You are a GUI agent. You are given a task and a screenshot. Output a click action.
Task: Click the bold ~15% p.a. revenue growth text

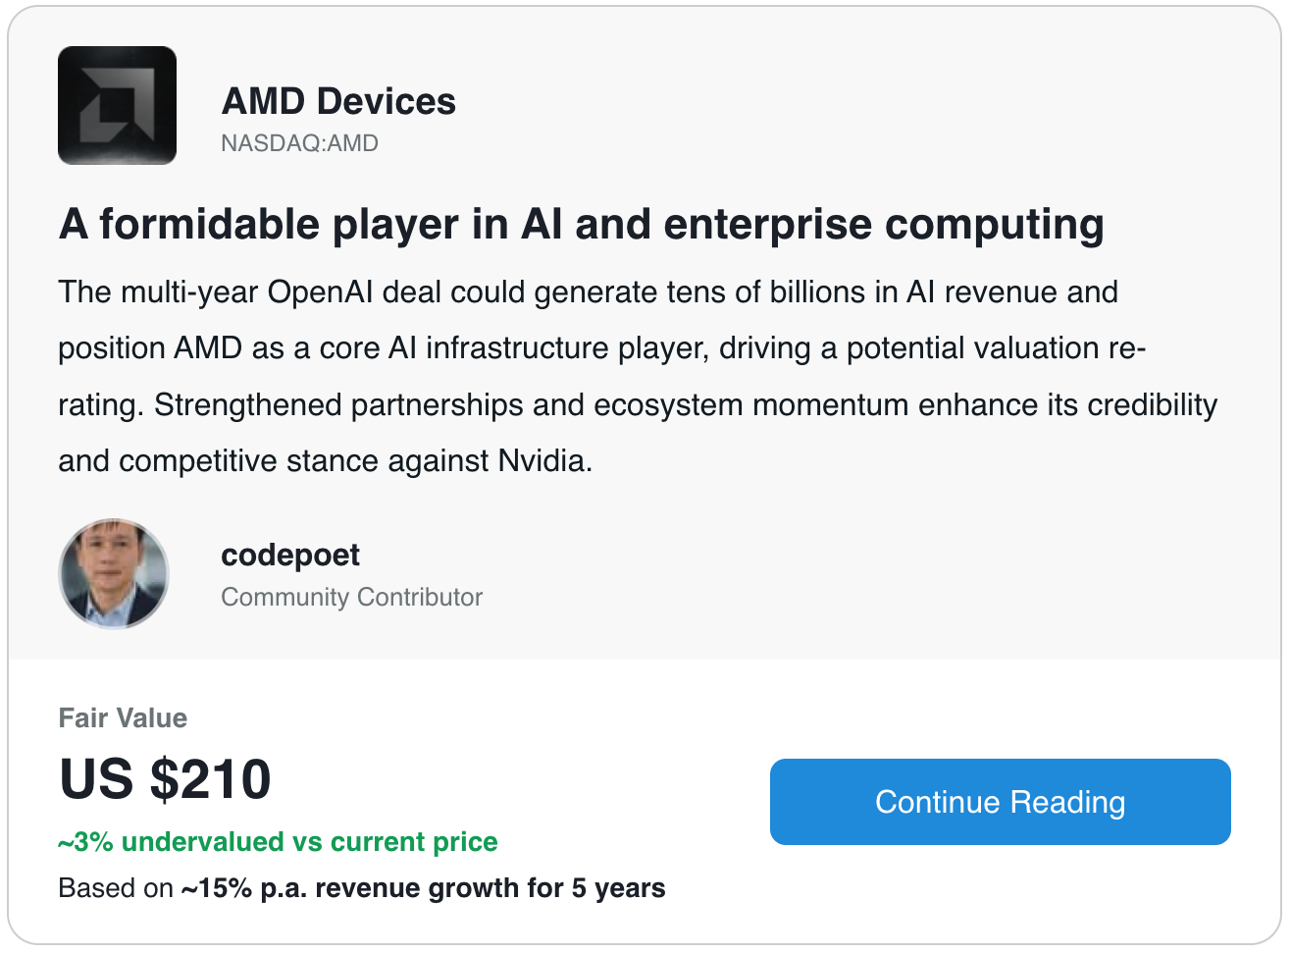(423, 888)
